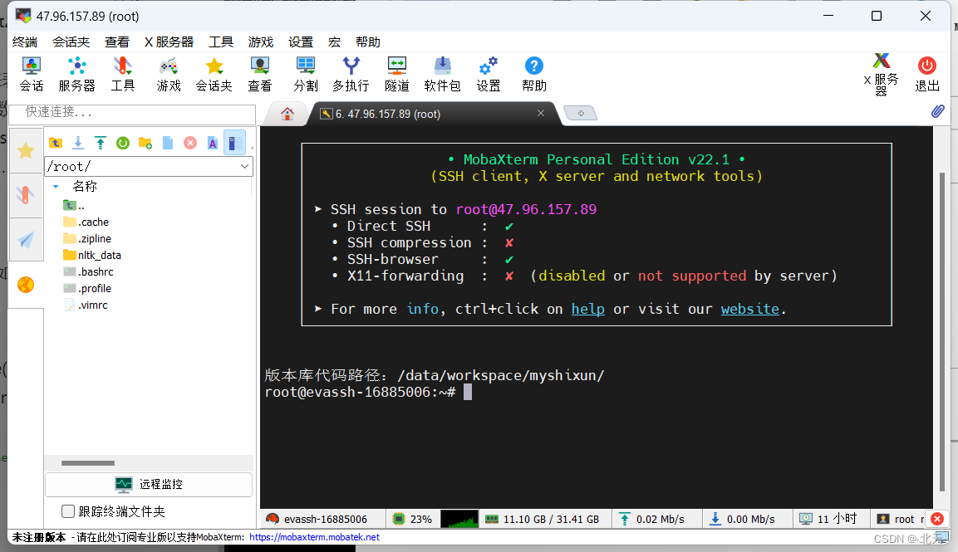This screenshot has width=958, height=552.
Task: Open the SFTP globe sidebar tab
Action: pos(26,285)
